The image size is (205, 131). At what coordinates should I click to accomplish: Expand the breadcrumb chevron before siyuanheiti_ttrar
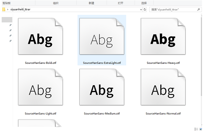click(8, 9)
